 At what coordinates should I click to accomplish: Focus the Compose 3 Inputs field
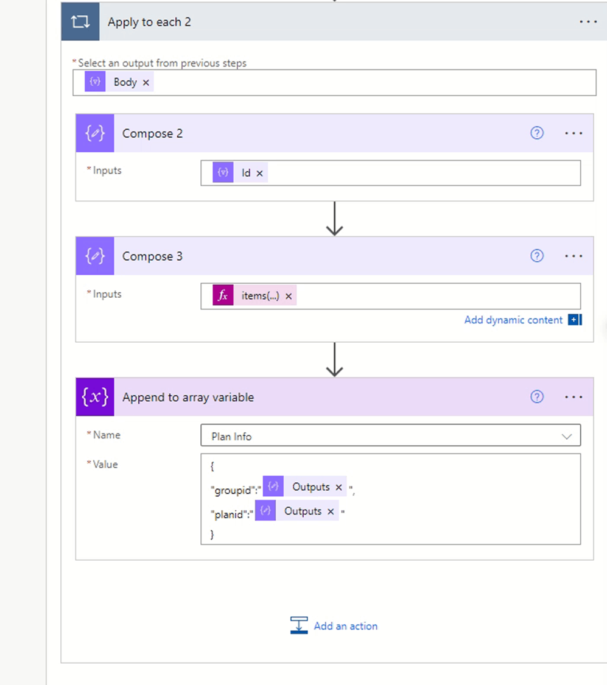coord(390,296)
